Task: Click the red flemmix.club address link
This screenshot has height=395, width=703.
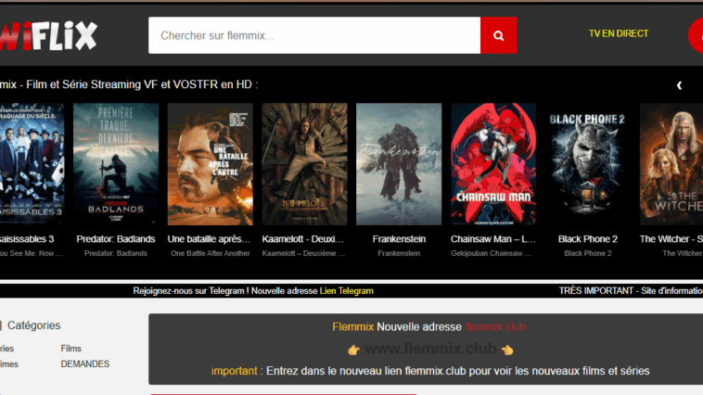Action: (x=495, y=327)
